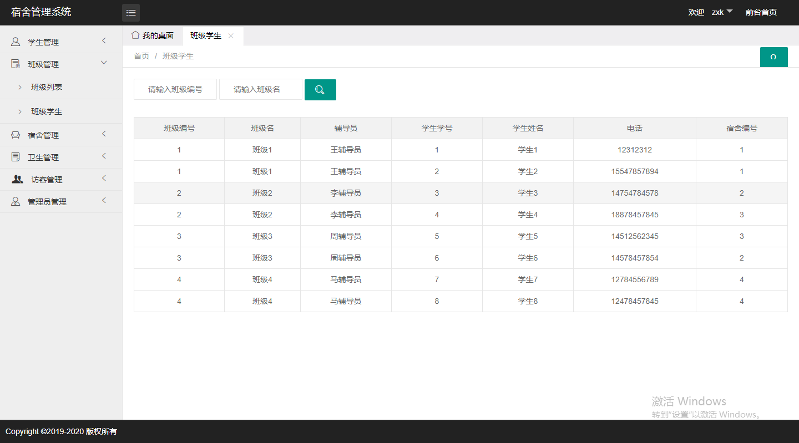799x443 pixels.
Task: Click the 首页 breadcrumb link
Action: pyautogui.click(x=141, y=56)
